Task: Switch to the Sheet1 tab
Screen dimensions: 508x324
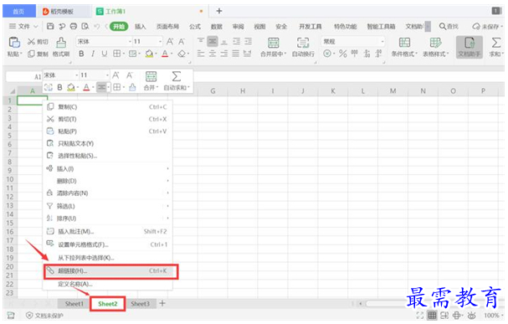Action: point(74,304)
